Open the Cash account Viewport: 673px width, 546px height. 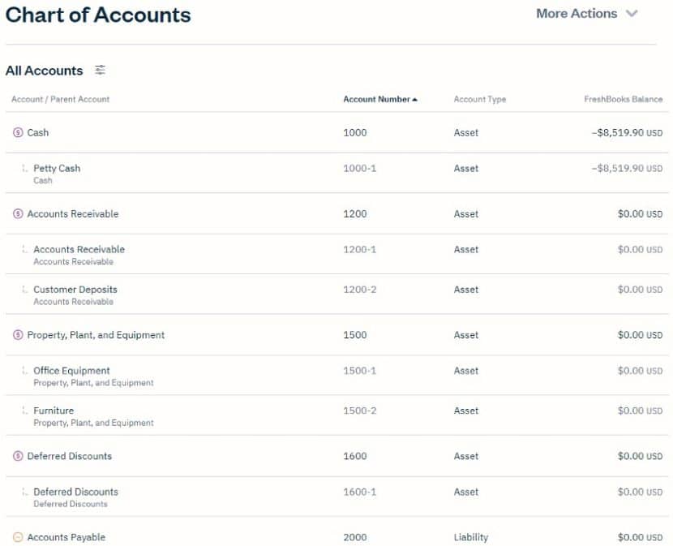[x=36, y=132]
